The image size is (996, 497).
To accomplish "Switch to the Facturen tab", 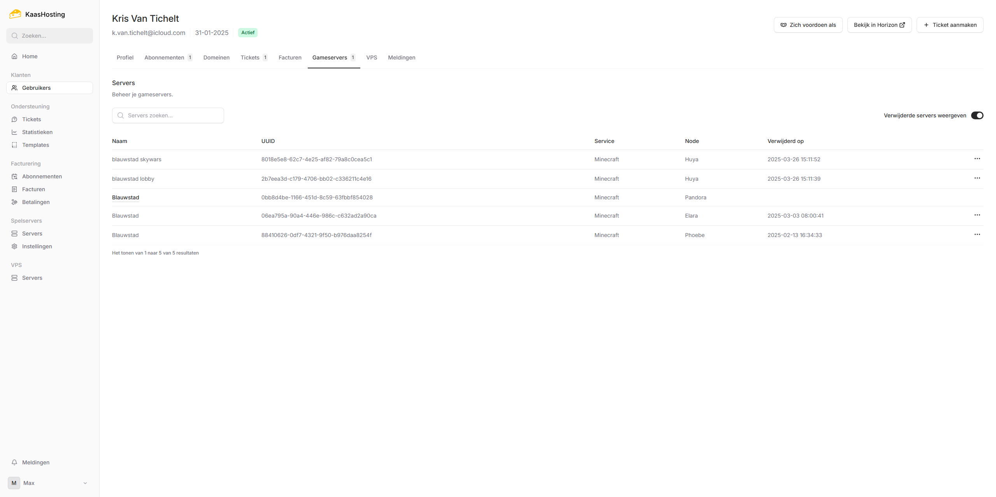I will [290, 58].
